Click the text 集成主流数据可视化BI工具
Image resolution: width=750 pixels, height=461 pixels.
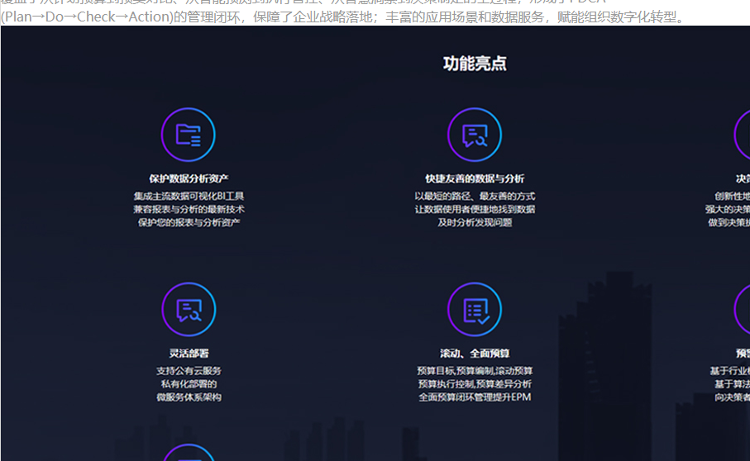point(189,197)
